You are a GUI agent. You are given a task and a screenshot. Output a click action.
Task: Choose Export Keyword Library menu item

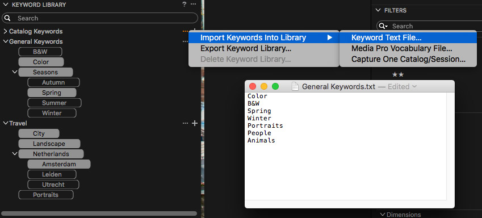click(264, 48)
